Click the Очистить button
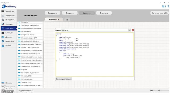This screenshot has height=95, width=170. pyautogui.click(x=104, y=13)
